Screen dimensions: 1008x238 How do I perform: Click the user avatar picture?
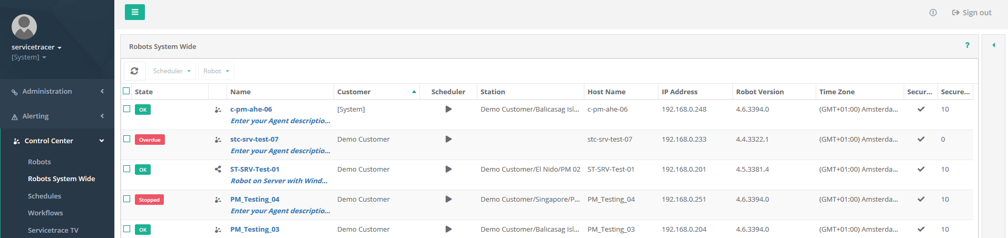coord(24,26)
